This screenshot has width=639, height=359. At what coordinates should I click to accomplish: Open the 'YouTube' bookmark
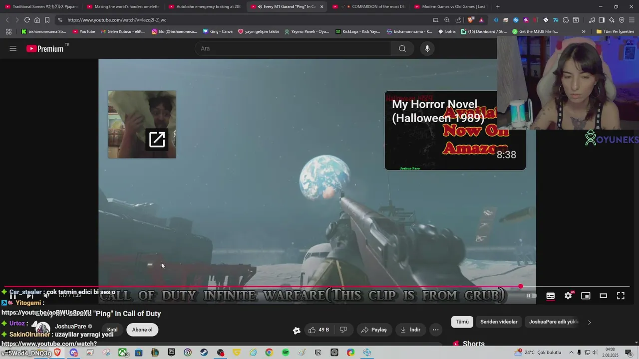(x=84, y=31)
